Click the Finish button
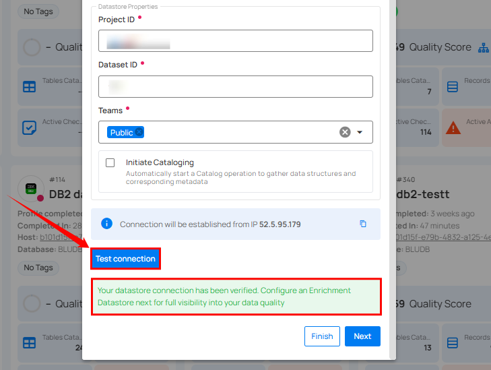Screen dimensions: 491x370 [x=322, y=336]
